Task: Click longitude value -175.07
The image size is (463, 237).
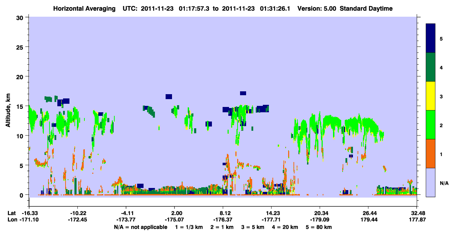Action: click(174, 220)
